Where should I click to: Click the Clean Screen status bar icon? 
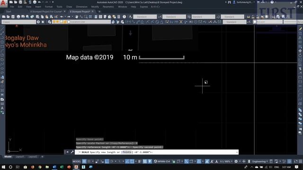[x=295, y=161]
